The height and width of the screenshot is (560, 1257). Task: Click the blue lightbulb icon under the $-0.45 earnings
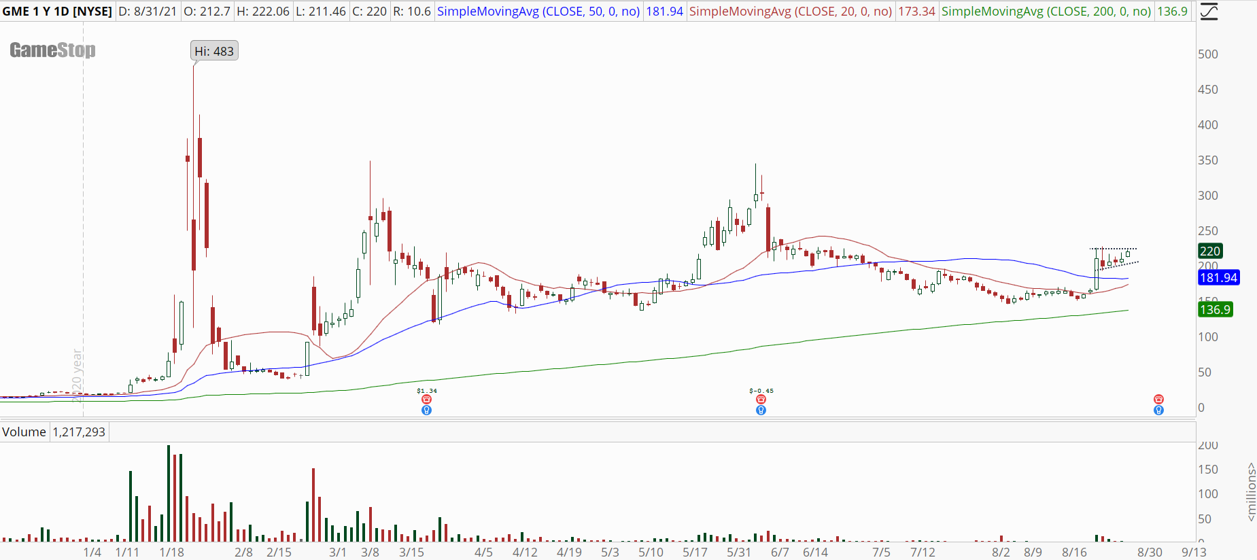coord(761,410)
